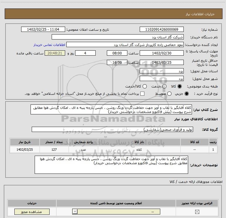
Task: Toggle the اسناد خزانه اسلامی payment checkbox
Action: pos(142,94)
